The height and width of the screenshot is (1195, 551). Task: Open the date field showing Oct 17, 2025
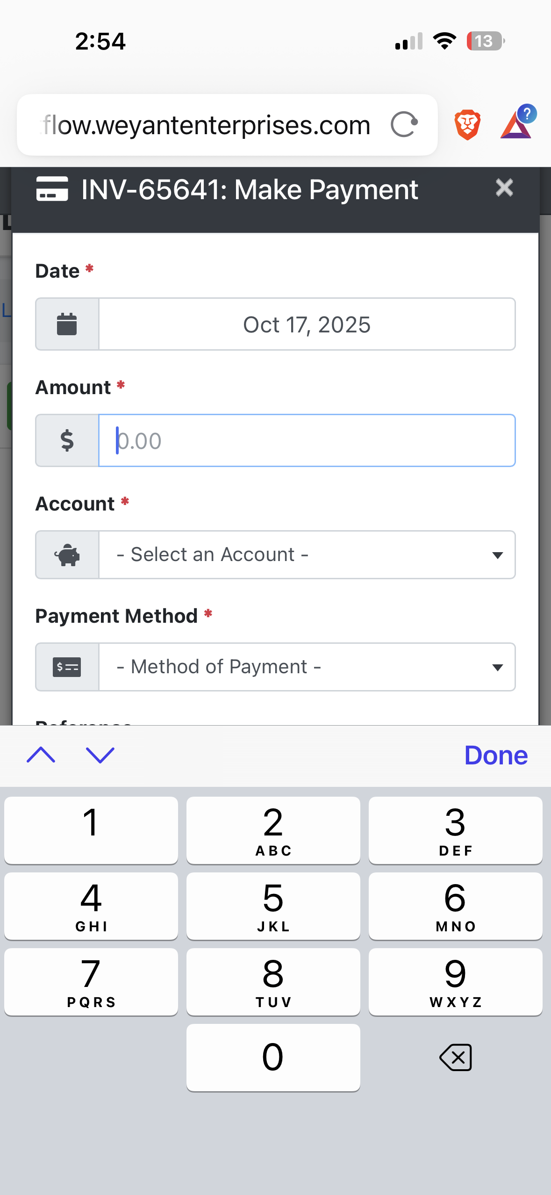pos(307,324)
